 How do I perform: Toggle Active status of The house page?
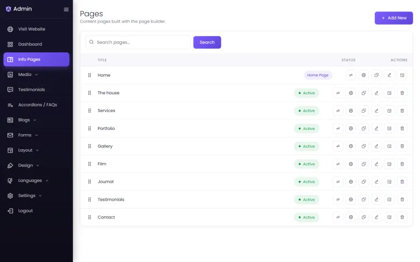tap(307, 93)
